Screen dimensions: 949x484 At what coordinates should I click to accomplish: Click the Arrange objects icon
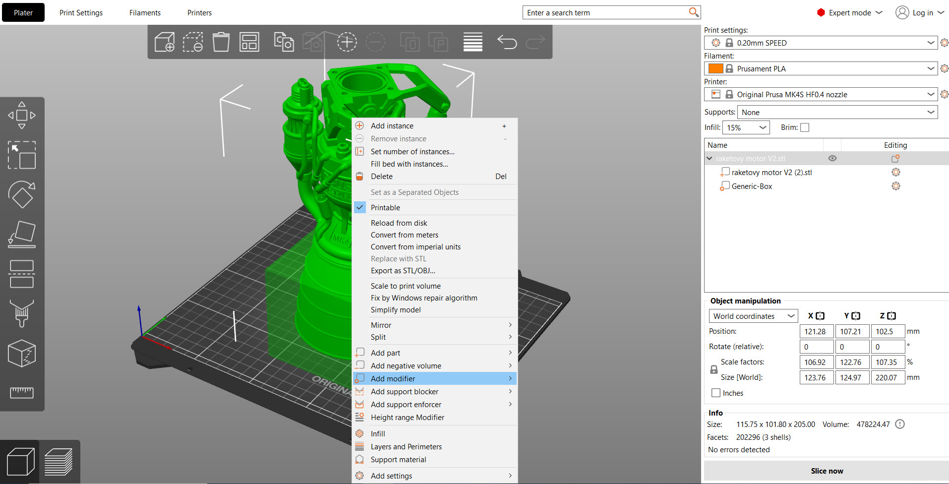click(249, 42)
